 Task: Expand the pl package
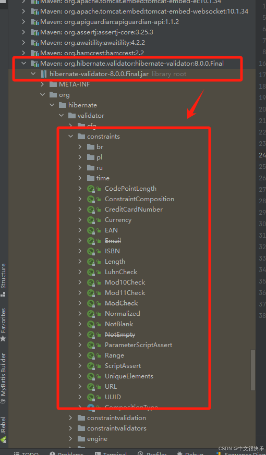[80, 157]
